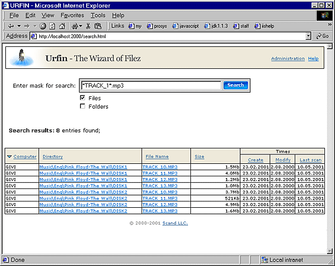The width and height of the screenshot is (335, 266).
Task: Check the Folders checkbox
Action: (x=82, y=106)
